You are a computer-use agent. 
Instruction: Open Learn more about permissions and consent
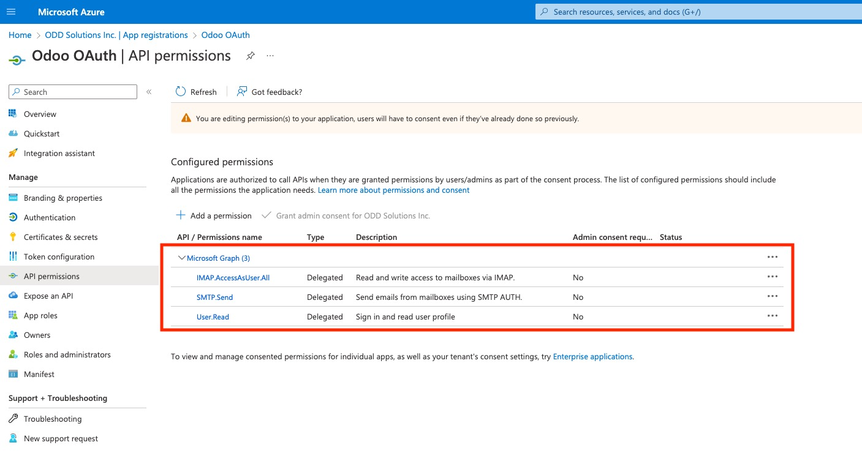point(393,190)
